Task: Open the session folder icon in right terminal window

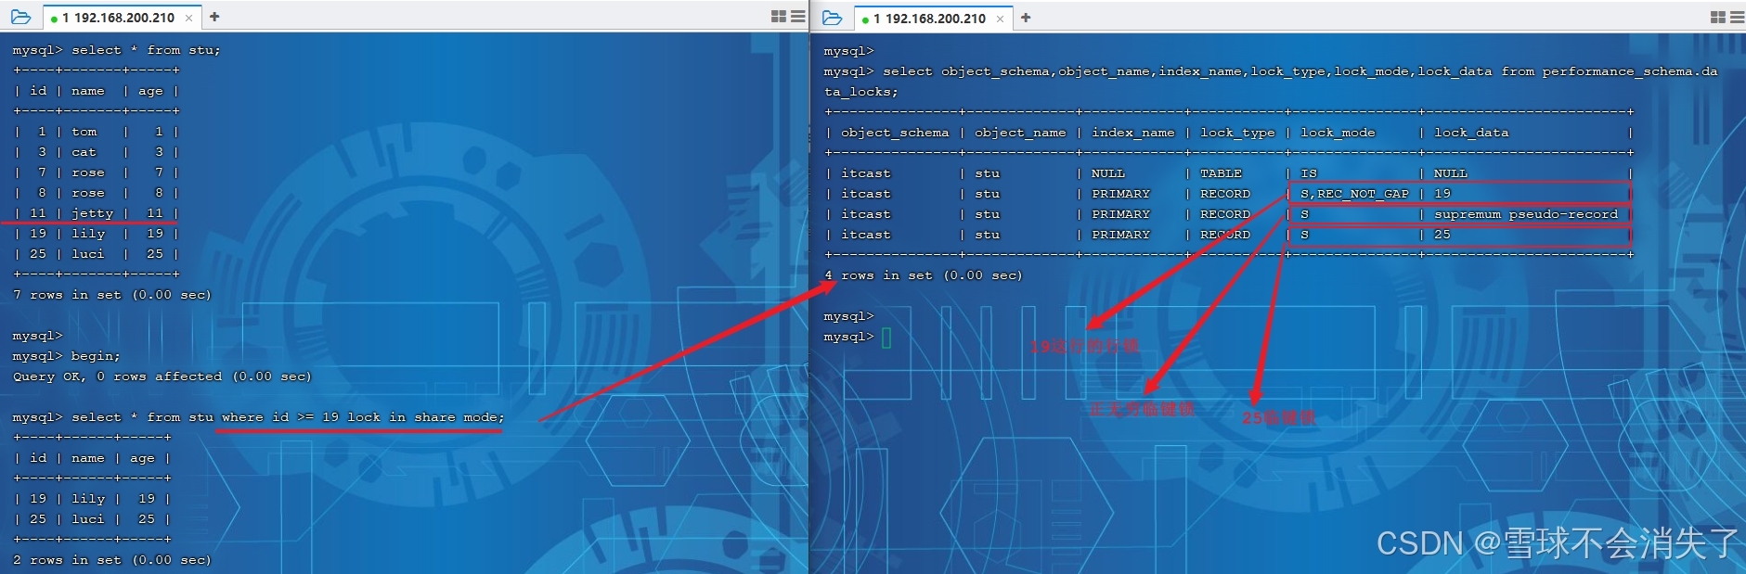Action: tap(832, 18)
